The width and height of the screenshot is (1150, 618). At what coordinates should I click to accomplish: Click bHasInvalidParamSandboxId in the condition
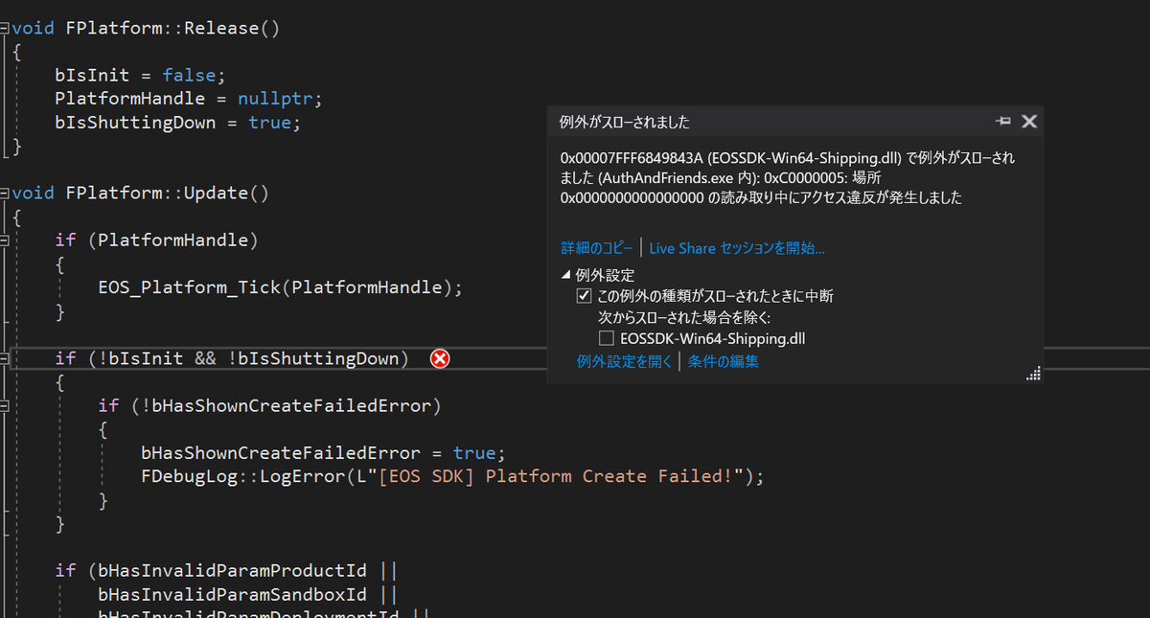[x=233, y=595]
